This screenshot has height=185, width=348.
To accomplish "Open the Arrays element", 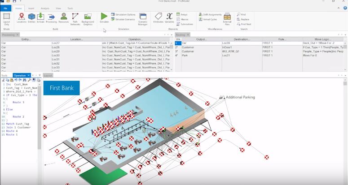I will pyautogui.click(x=182, y=15).
